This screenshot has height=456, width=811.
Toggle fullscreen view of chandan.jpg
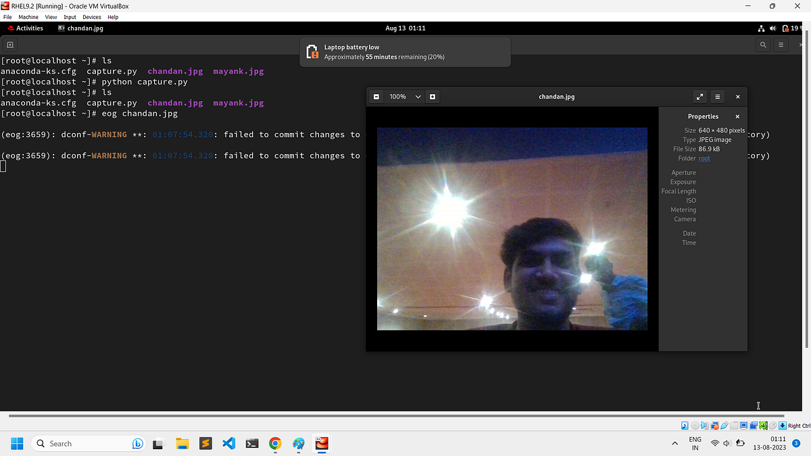[699, 97]
